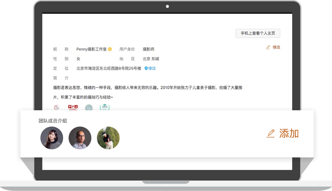This screenshot has width=332, height=191.
Task: Click the 团队成员介绍 section heading
Action: click(52, 121)
